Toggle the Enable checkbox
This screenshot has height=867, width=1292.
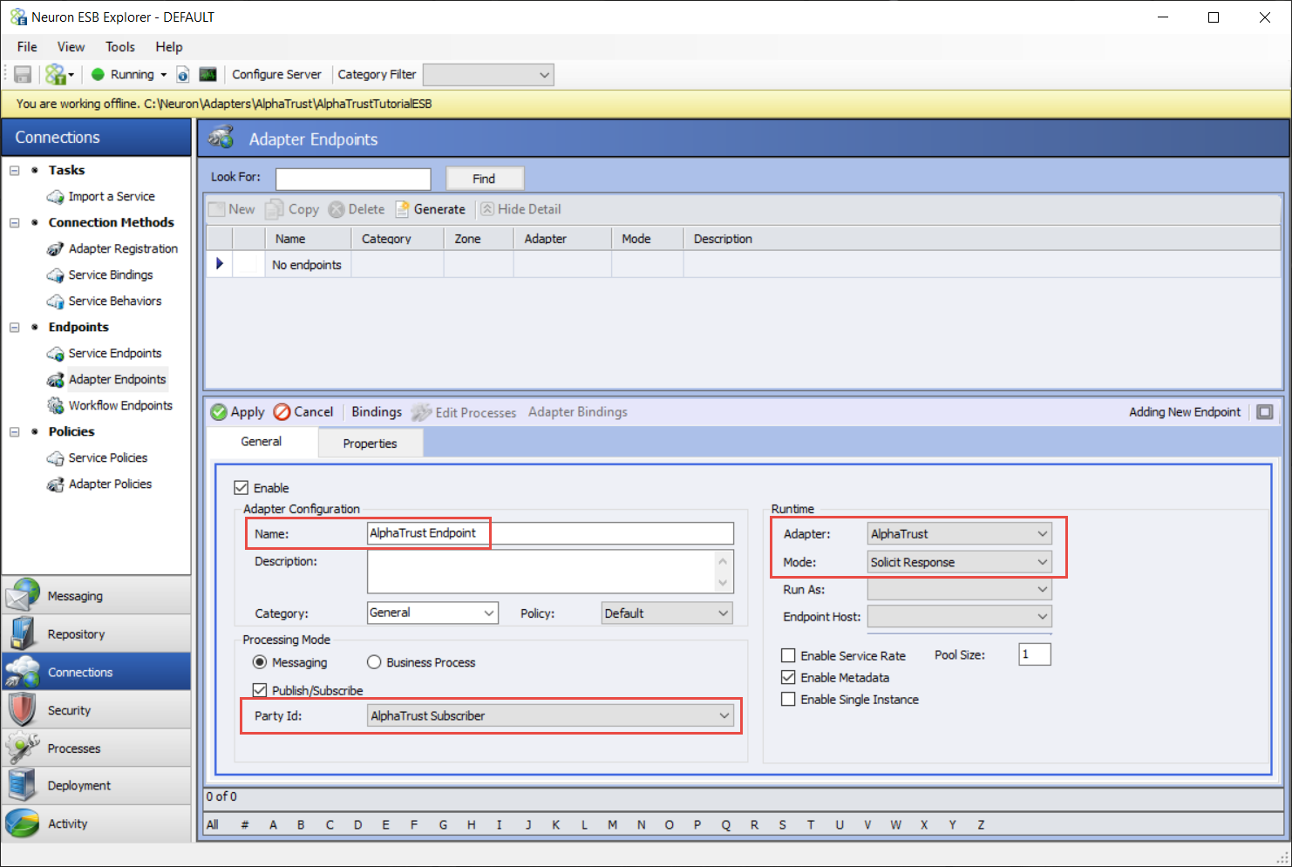pyautogui.click(x=241, y=488)
